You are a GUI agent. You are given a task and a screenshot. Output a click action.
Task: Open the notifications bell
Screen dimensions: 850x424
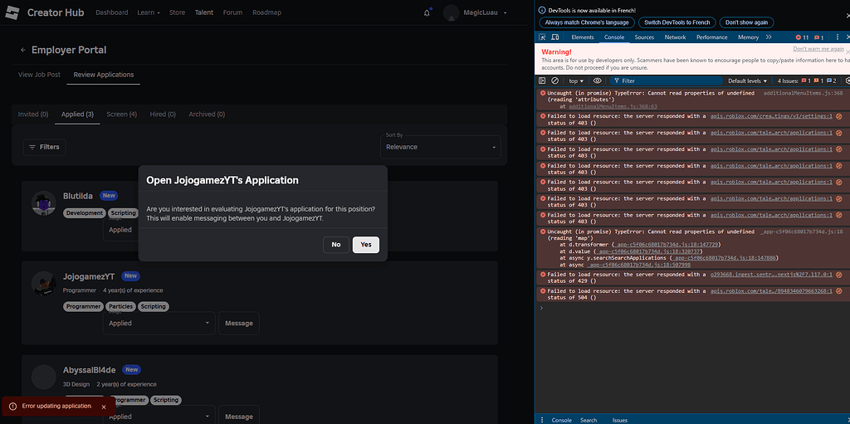click(x=427, y=13)
